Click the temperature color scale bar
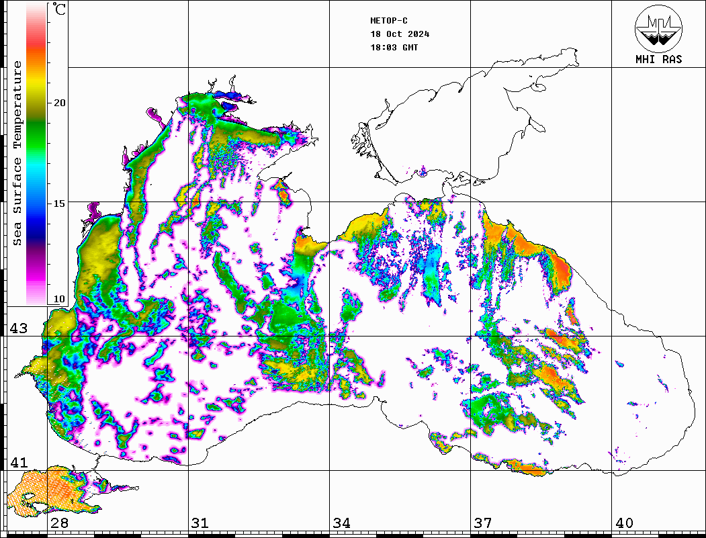 click(x=36, y=154)
